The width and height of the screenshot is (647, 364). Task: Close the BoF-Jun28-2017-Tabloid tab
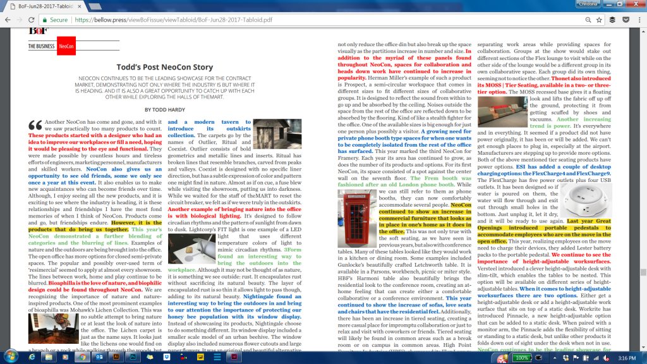[79, 6]
